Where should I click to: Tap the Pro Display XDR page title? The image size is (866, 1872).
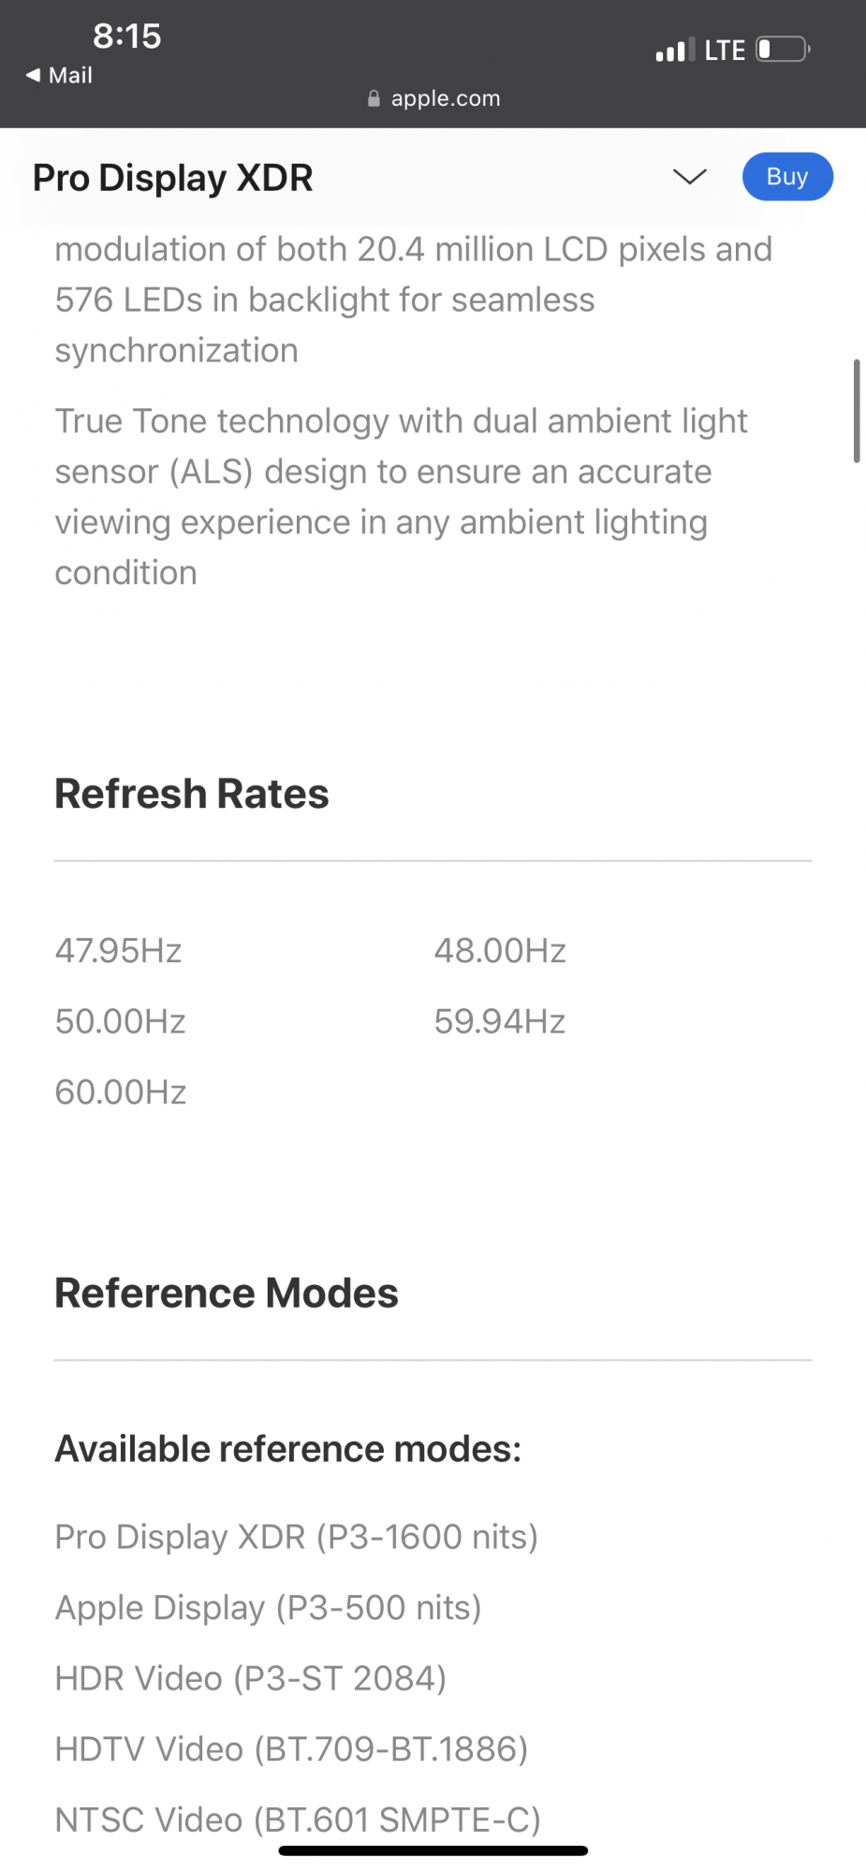tap(172, 178)
